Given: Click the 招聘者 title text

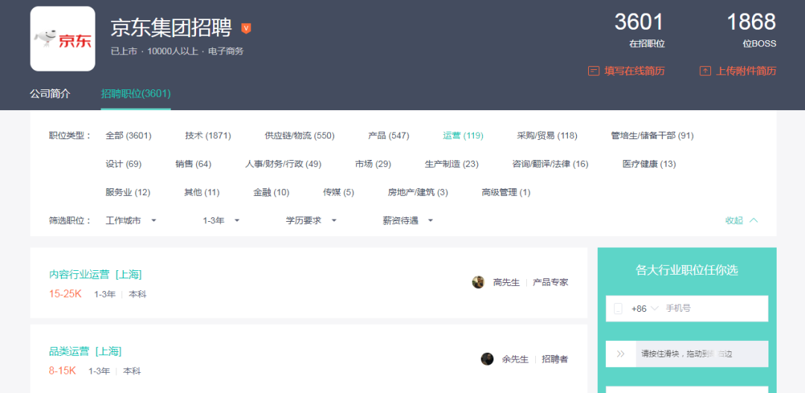Looking at the screenshot, I should pos(555,359).
